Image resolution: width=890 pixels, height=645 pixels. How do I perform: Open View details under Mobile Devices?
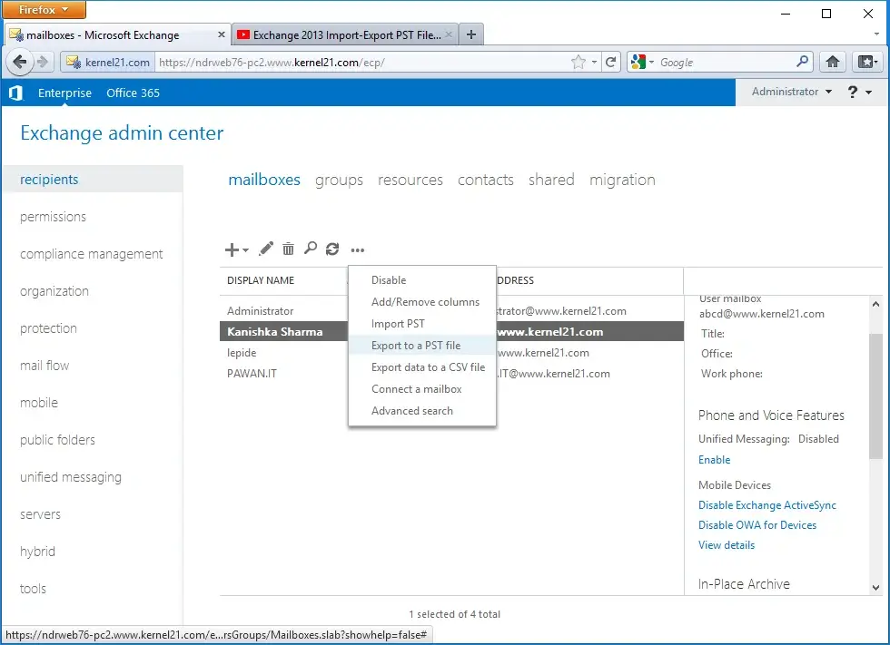[726, 544]
